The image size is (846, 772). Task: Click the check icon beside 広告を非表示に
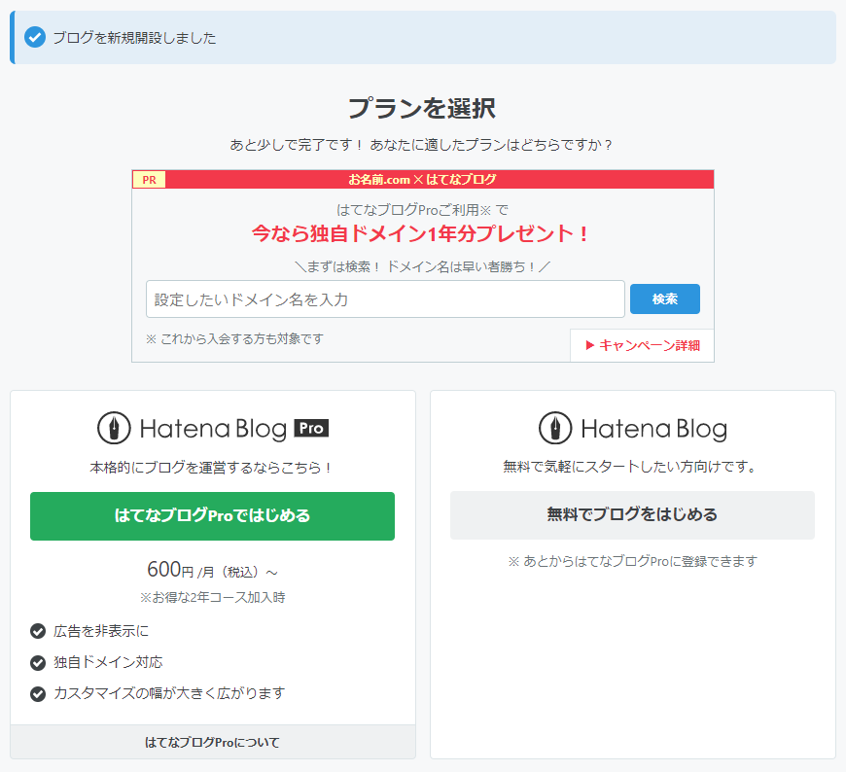click(x=38, y=631)
